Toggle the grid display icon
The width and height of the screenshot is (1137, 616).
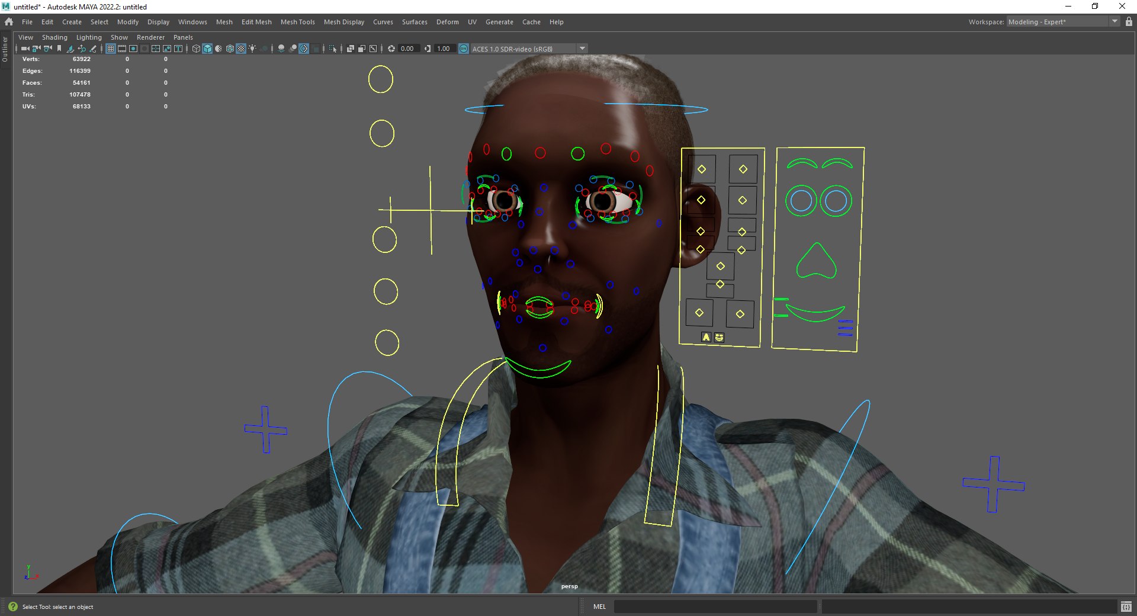pyautogui.click(x=111, y=49)
